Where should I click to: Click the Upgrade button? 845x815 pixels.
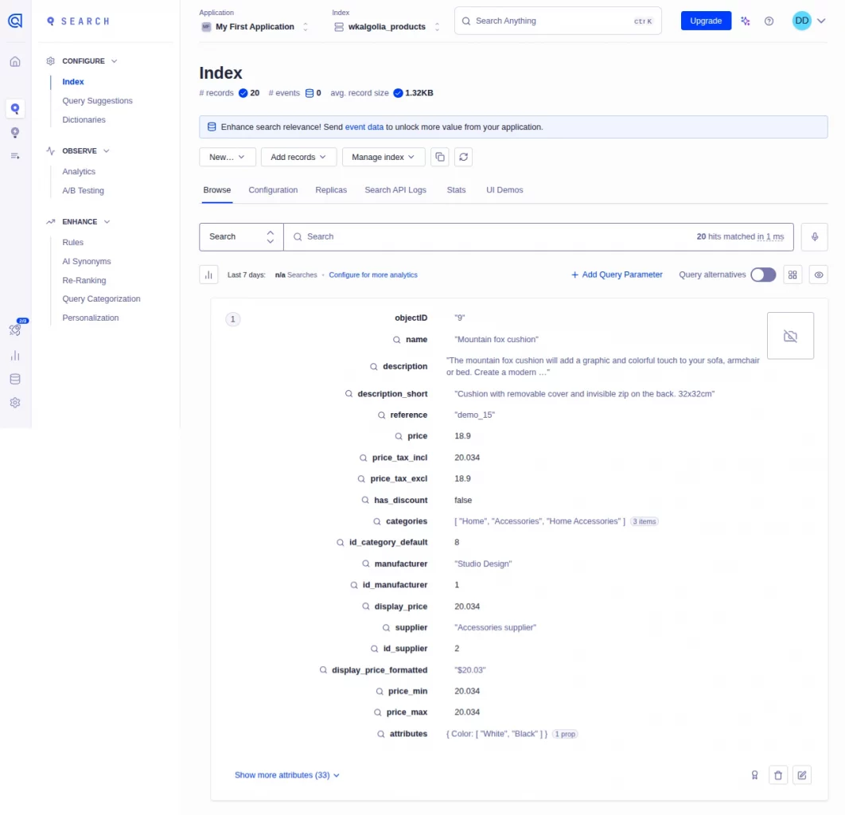705,21
